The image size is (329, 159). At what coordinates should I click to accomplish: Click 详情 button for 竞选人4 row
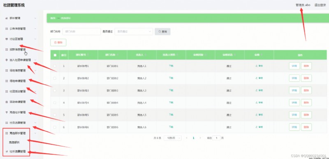click(x=294, y=103)
